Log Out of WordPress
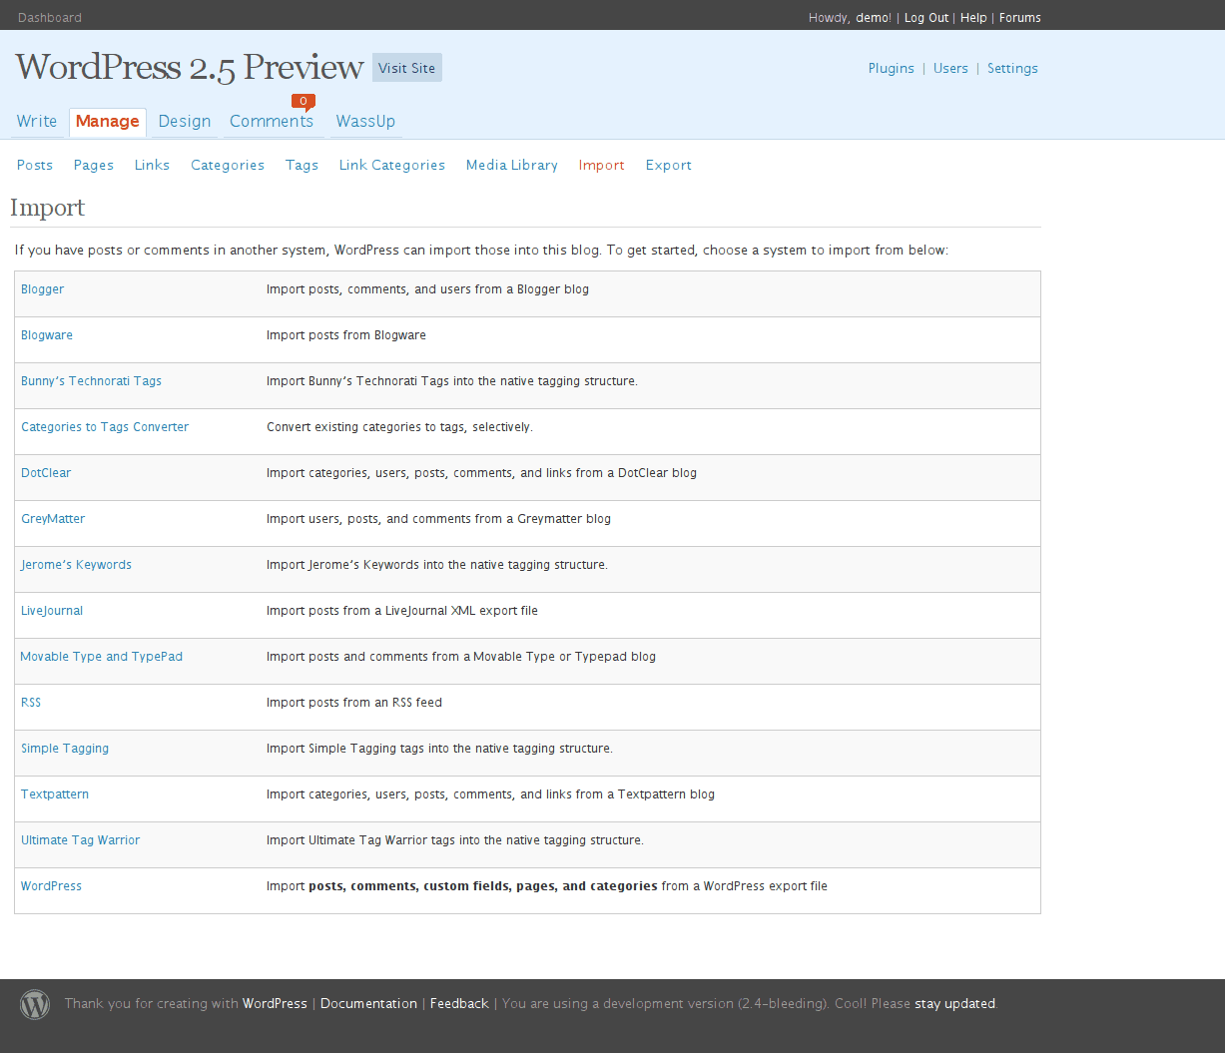This screenshot has height=1053, width=1225. (926, 17)
